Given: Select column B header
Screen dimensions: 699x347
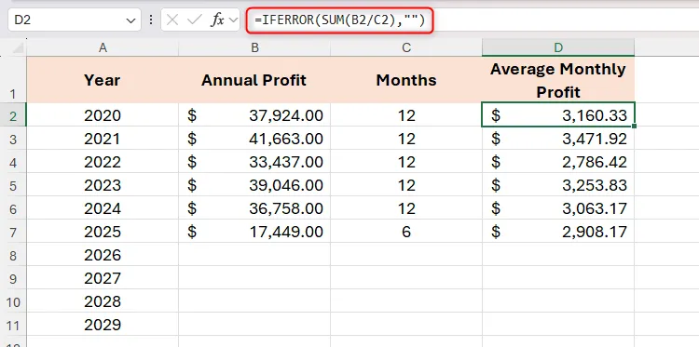Looking at the screenshot, I should 254,47.
